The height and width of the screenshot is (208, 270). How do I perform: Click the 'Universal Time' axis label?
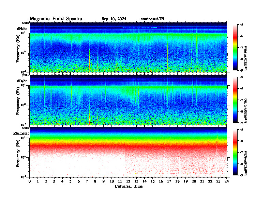pos(129,186)
